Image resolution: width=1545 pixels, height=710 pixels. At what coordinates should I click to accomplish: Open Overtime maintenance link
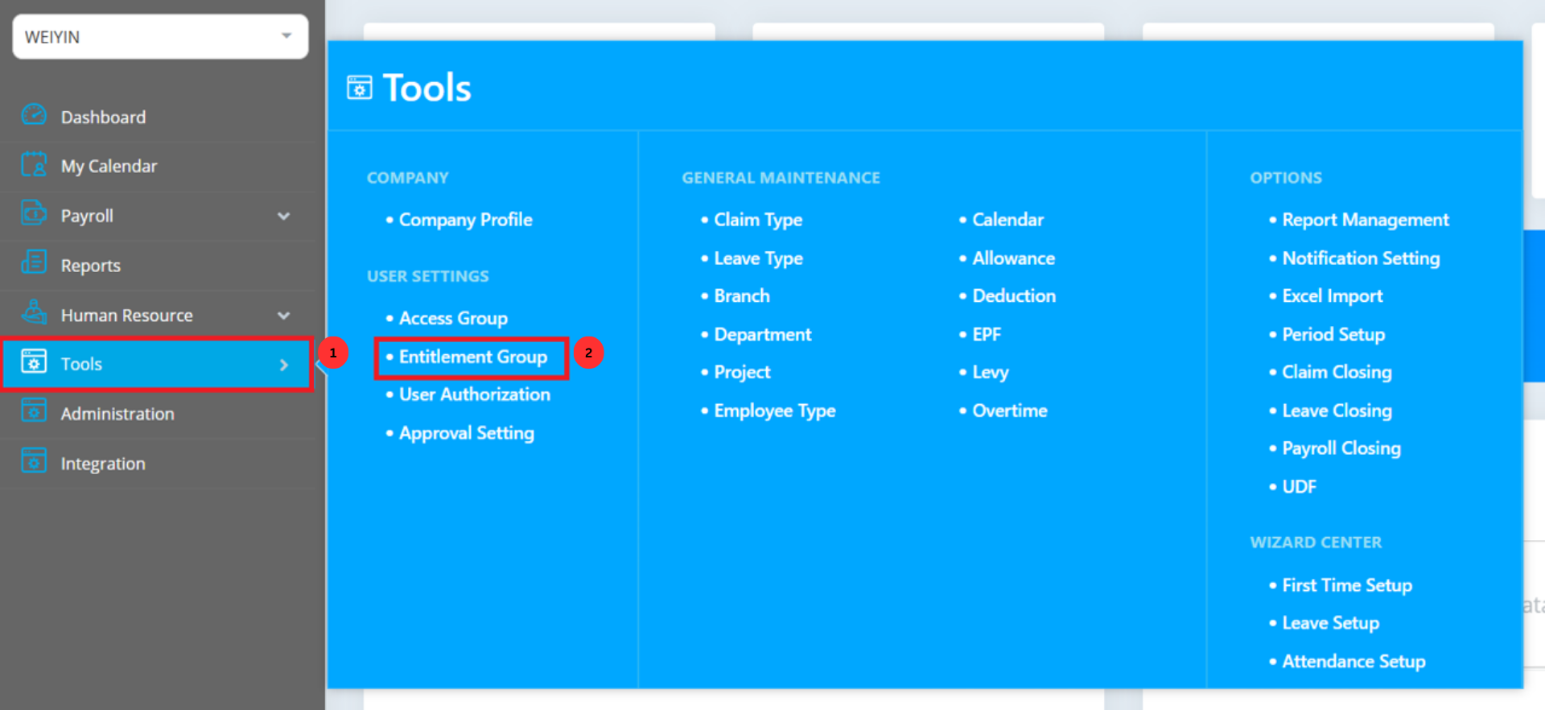click(x=1010, y=411)
